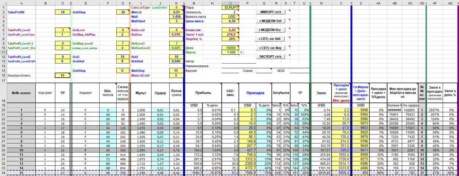The height and width of the screenshot is (176, 459).
Task: Click the Лотов сумма table header
Action: pyautogui.click(x=176, y=93)
